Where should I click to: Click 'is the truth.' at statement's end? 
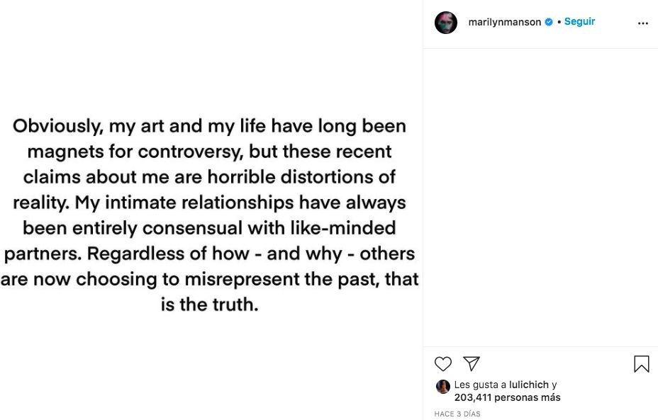(210, 305)
